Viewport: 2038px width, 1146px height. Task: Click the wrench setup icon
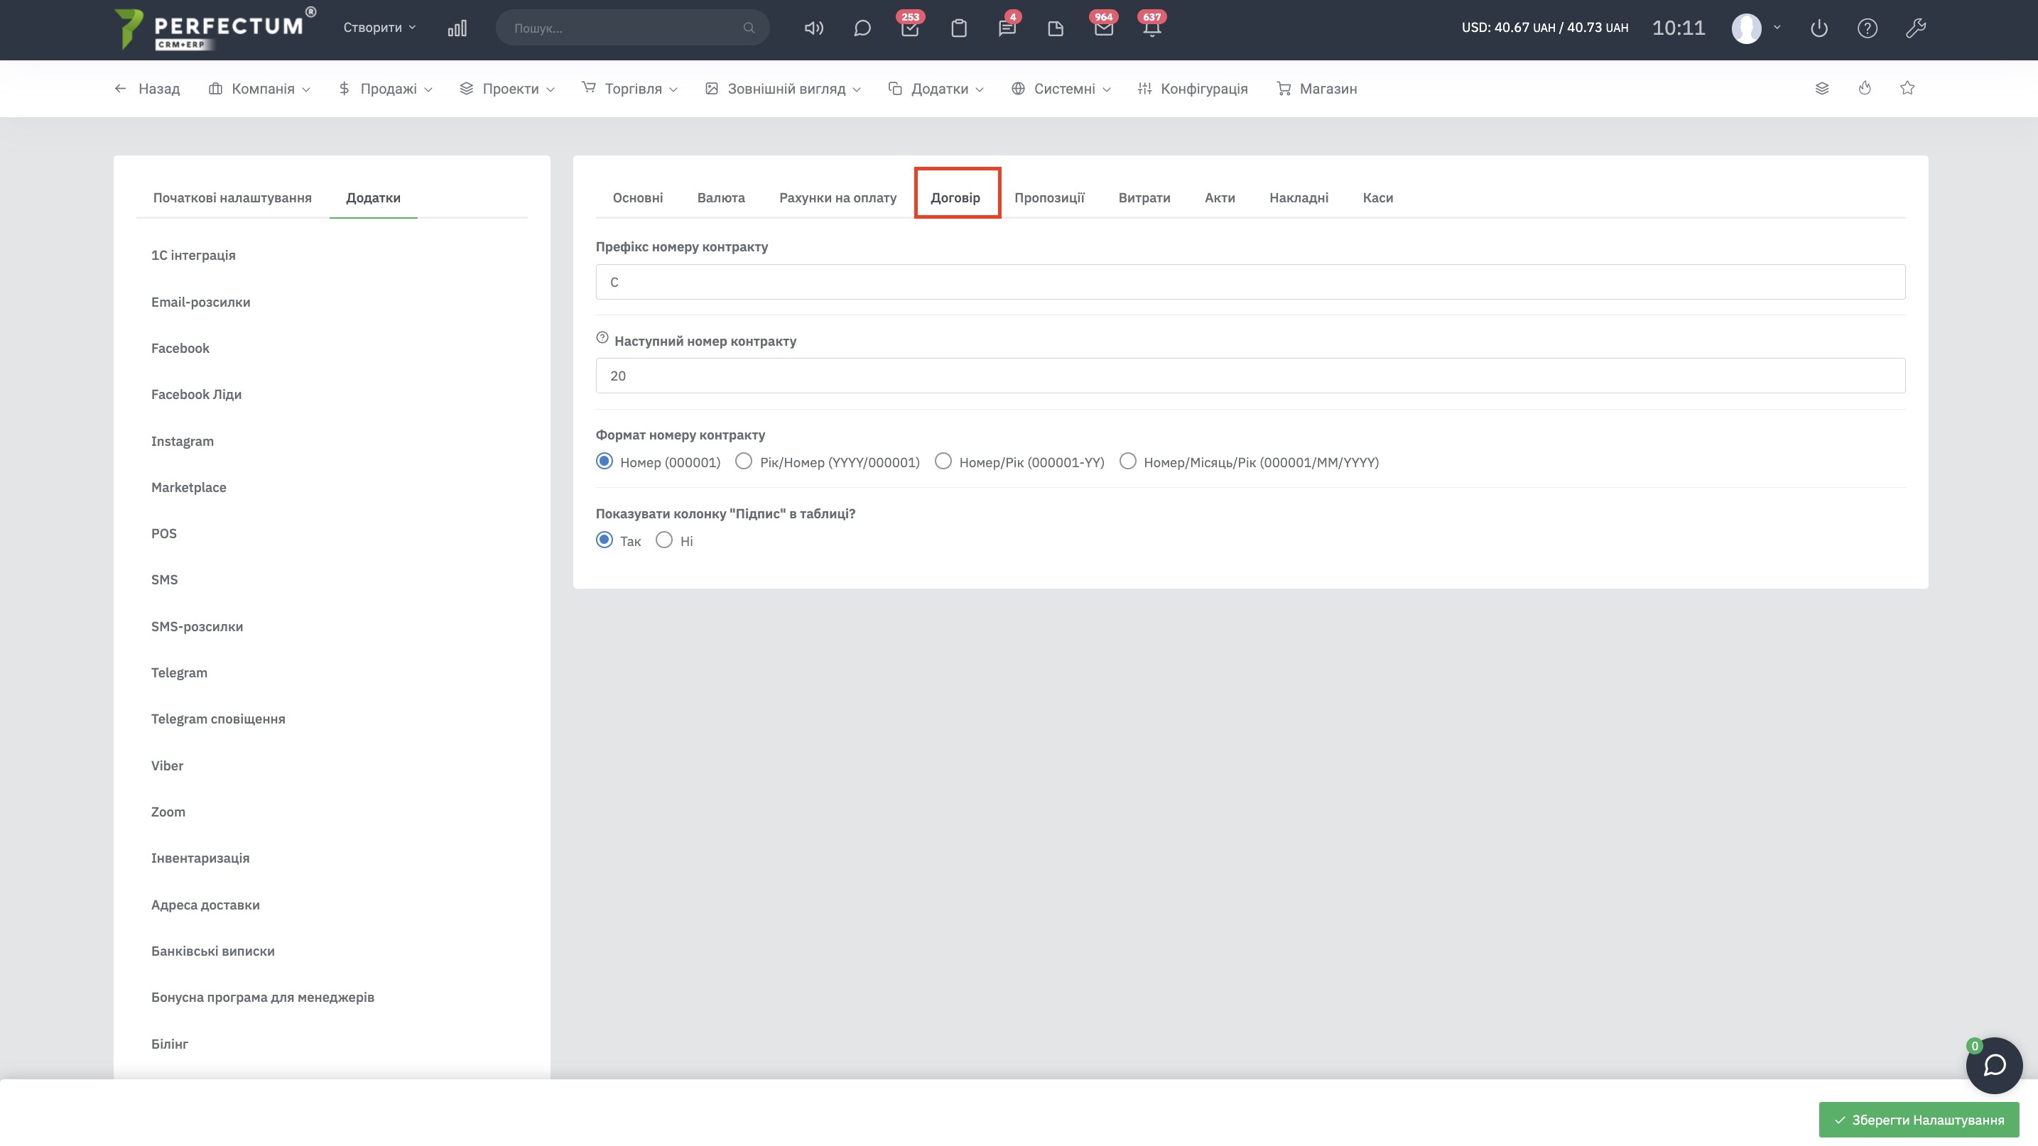click(1915, 28)
